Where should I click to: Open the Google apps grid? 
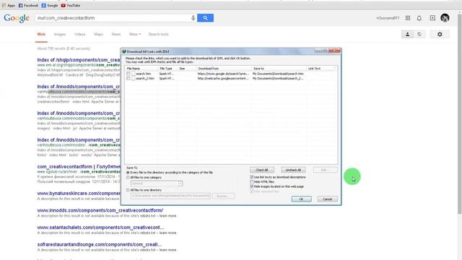click(x=408, y=18)
